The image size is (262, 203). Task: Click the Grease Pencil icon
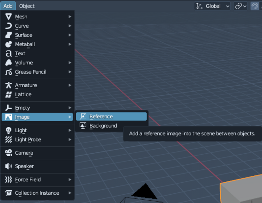(8, 72)
